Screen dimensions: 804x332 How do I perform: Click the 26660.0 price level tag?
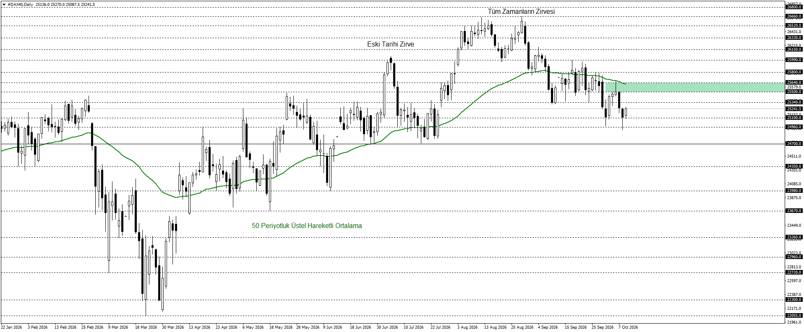(x=794, y=17)
